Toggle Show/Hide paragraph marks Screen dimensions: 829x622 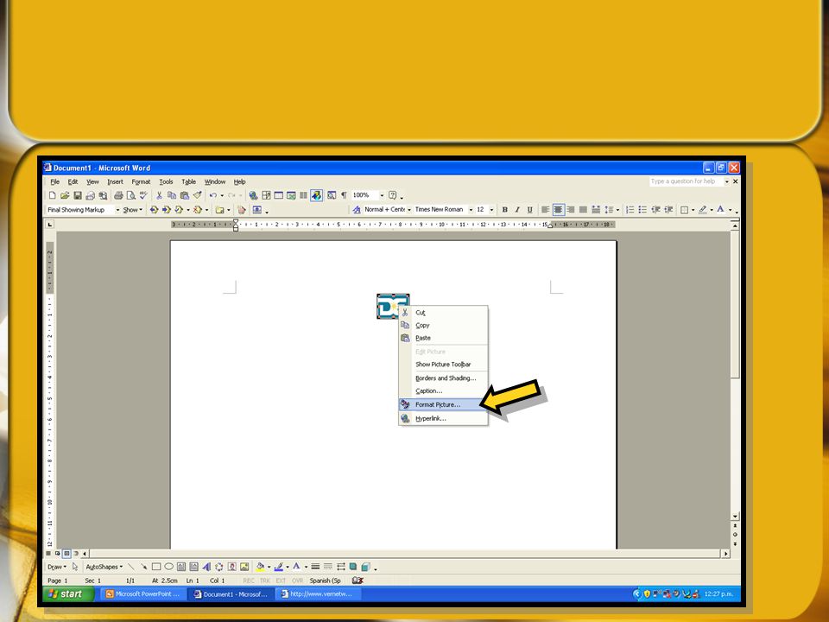tap(344, 196)
